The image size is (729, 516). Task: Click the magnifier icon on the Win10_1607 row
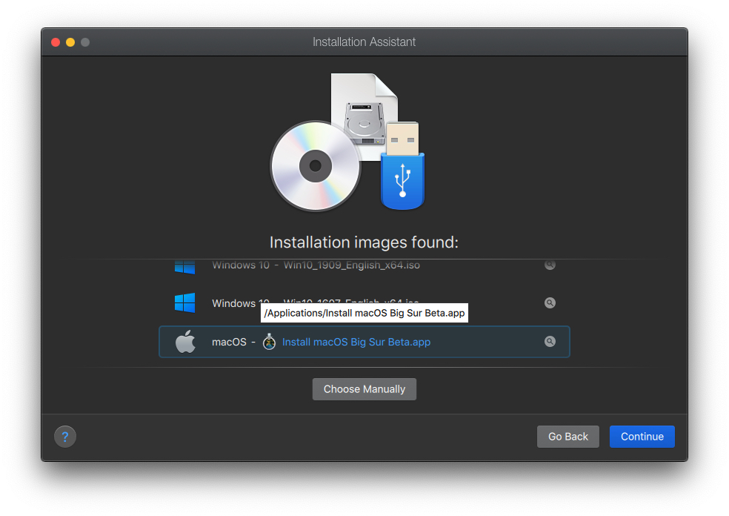point(550,303)
